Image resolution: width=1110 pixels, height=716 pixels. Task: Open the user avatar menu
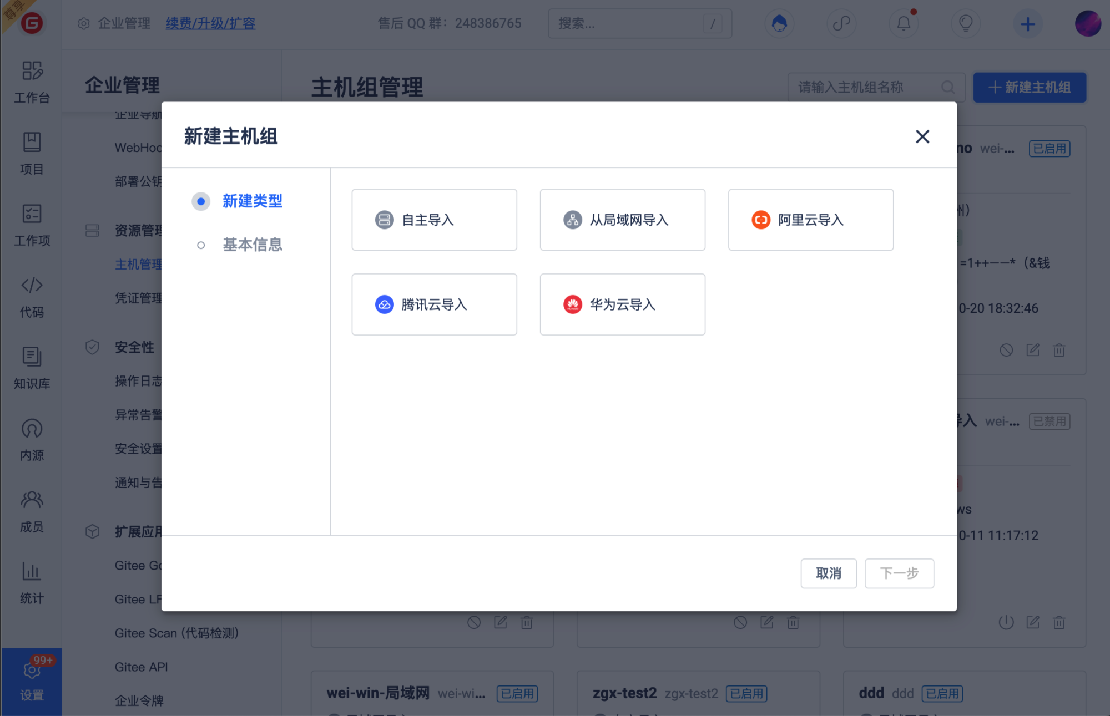pyautogui.click(x=1088, y=24)
